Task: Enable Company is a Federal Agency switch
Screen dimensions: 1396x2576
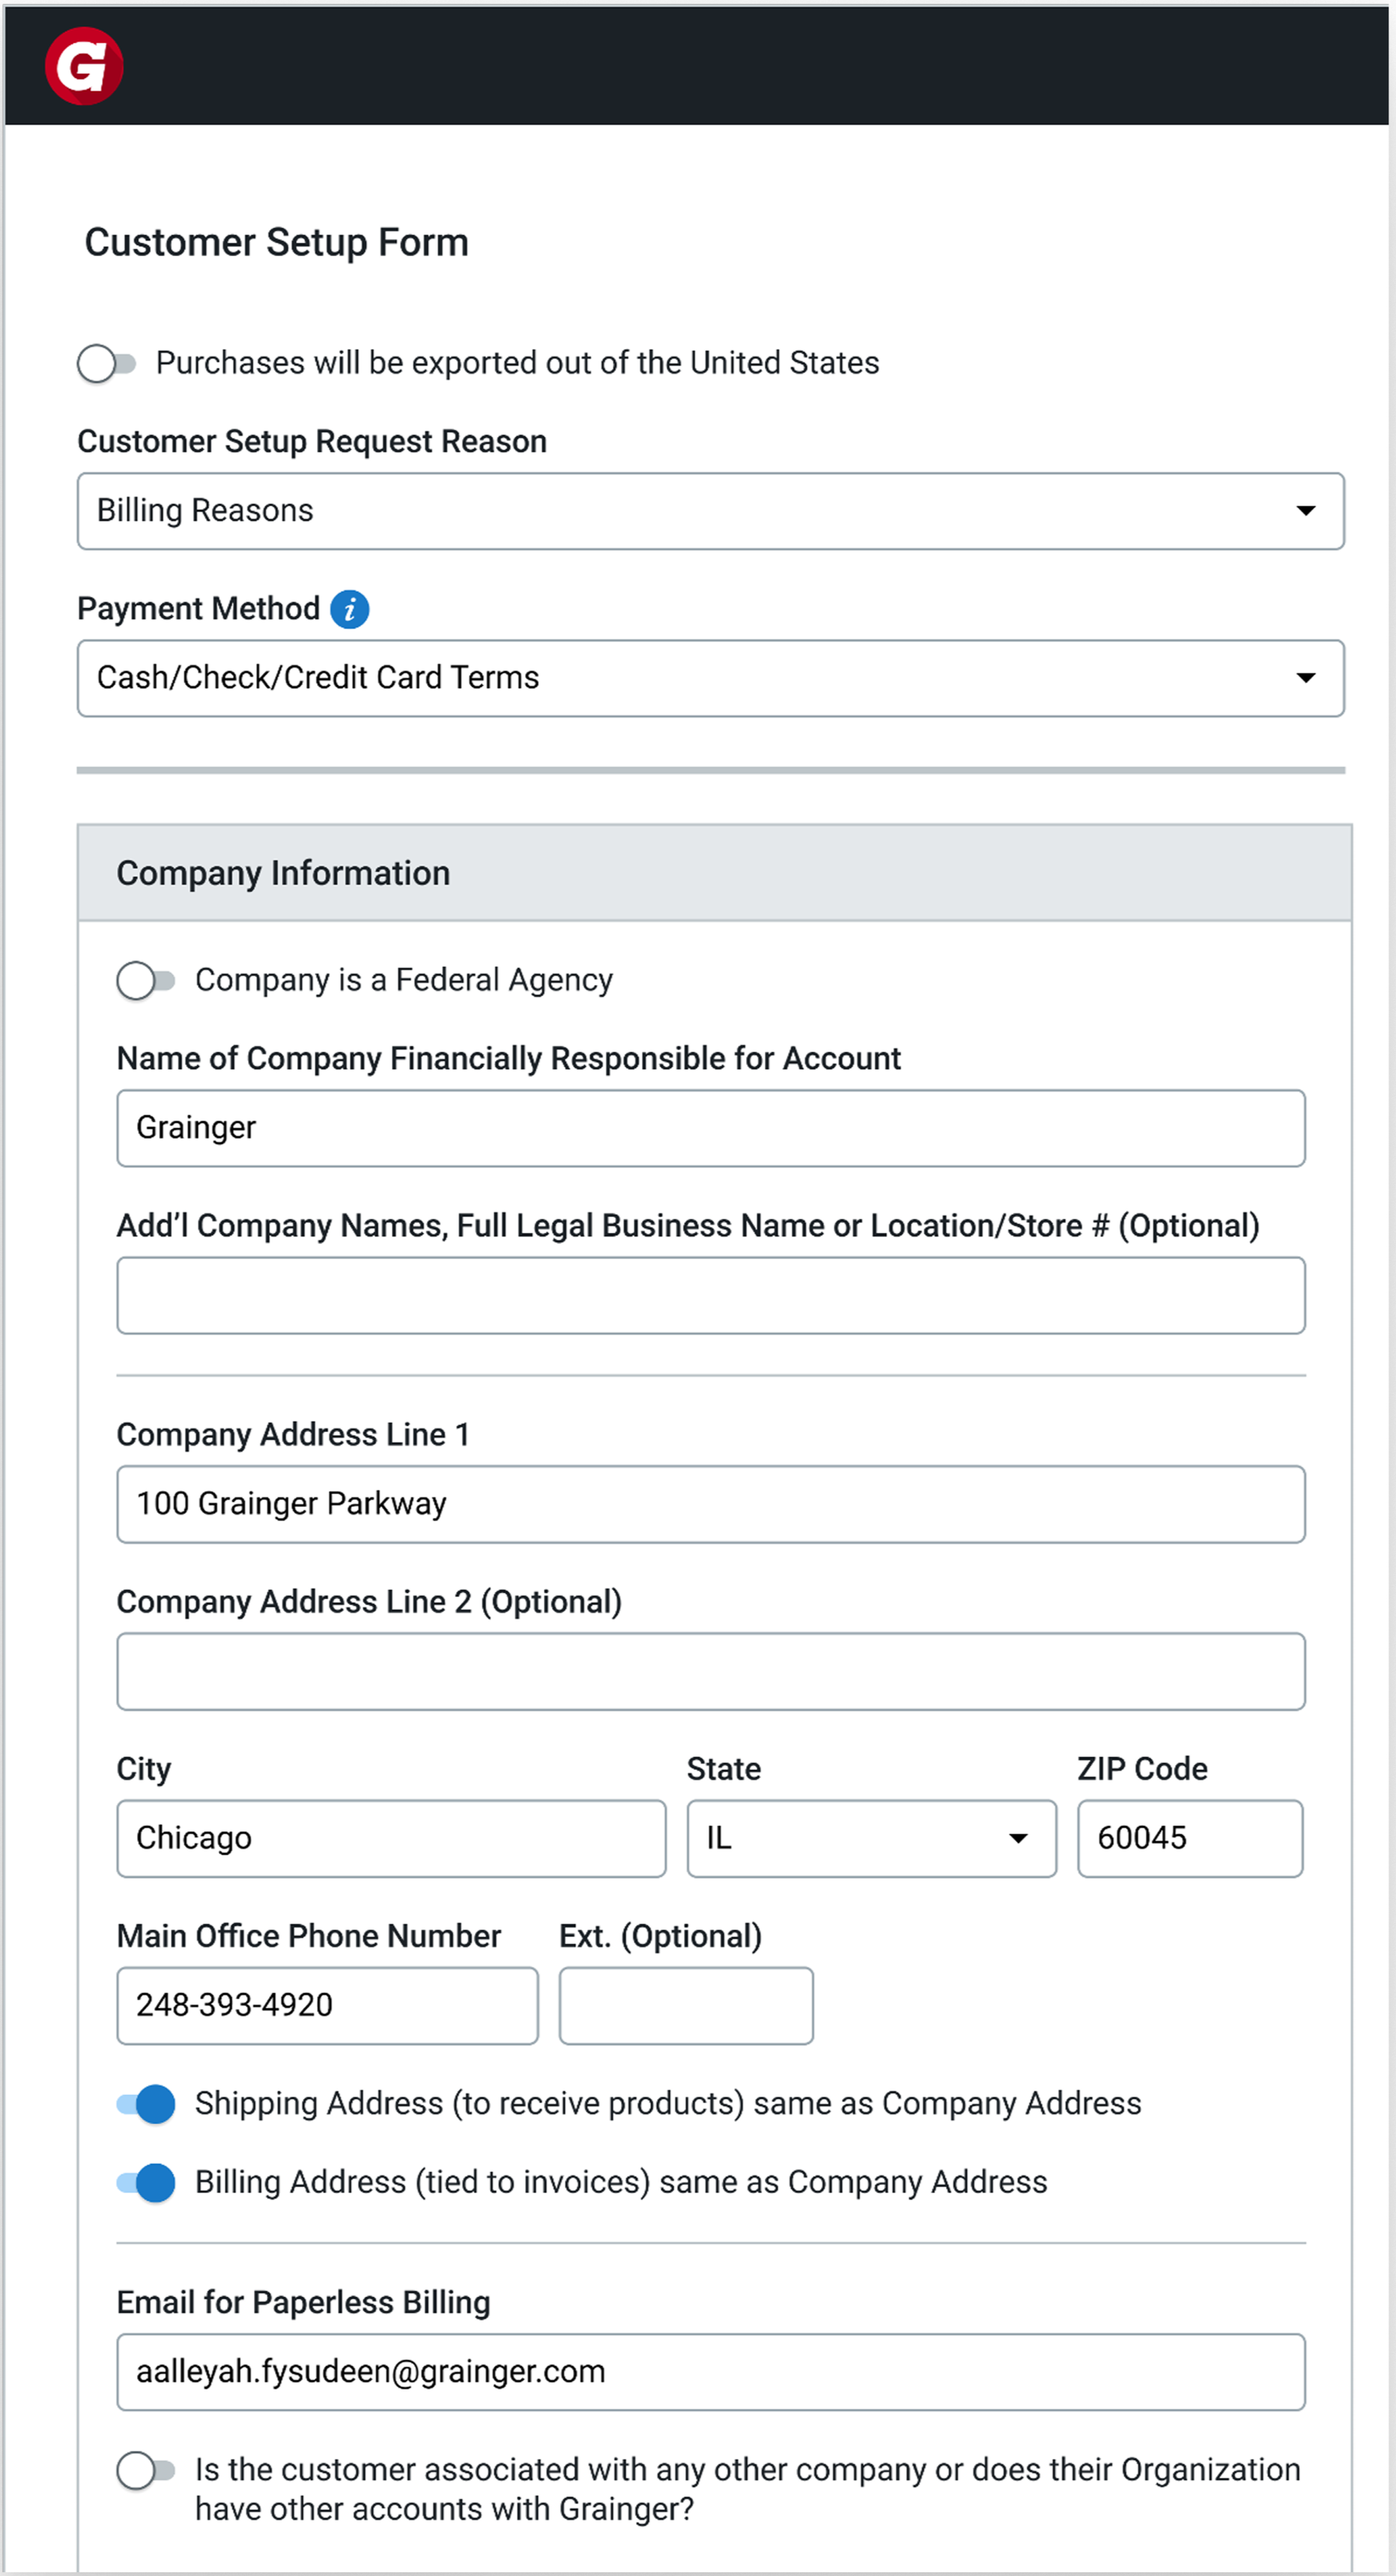Action: pyautogui.click(x=145, y=981)
